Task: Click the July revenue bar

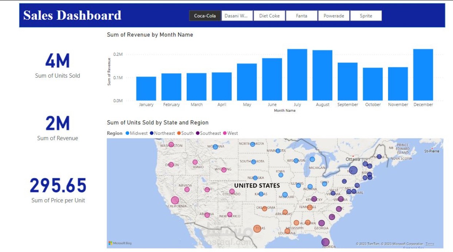Action: pyautogui.click(x=297, y=75)
